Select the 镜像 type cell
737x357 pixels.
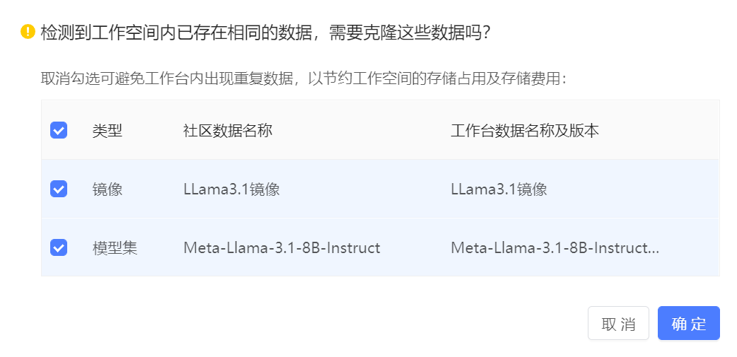pyautogui.click(x=108, y=189)
